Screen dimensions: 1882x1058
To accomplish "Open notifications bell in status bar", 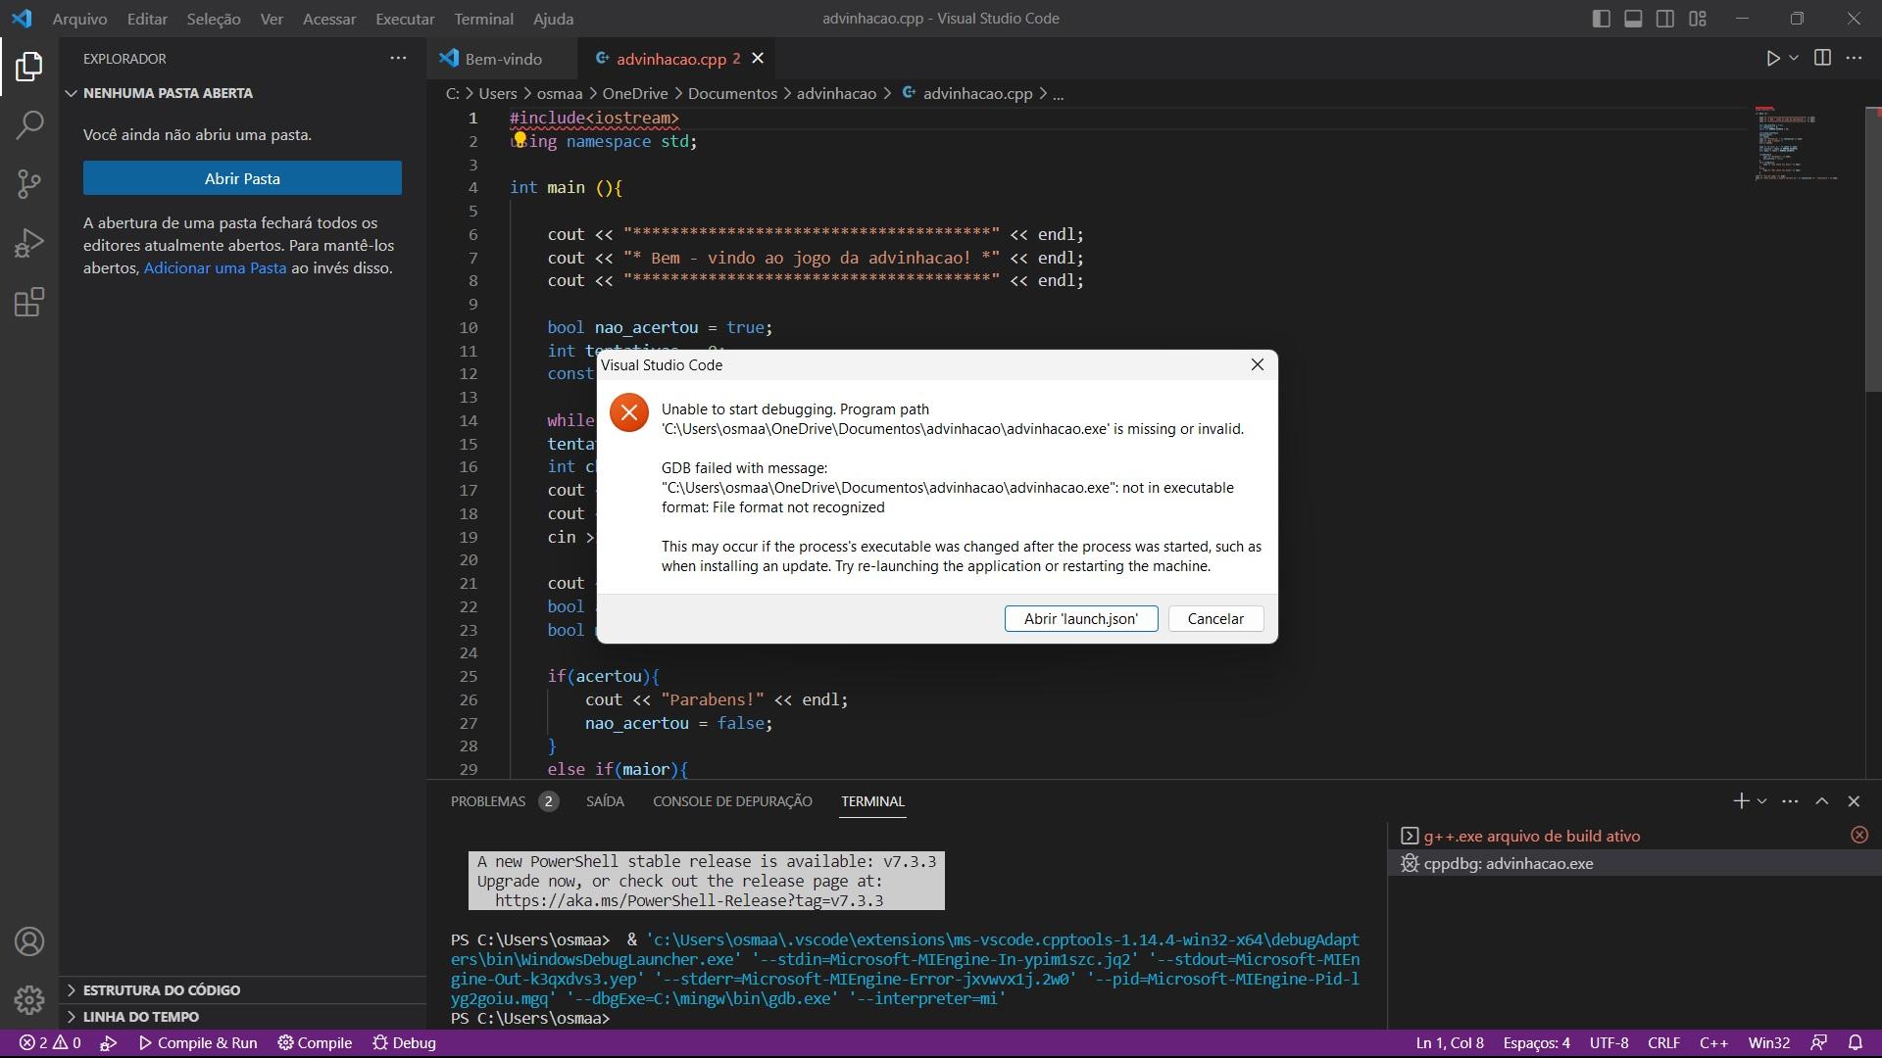I will [1856, 1043].
